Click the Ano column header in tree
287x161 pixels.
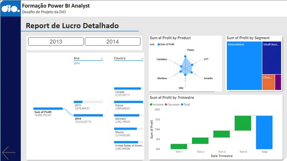(x=77, y=58)
